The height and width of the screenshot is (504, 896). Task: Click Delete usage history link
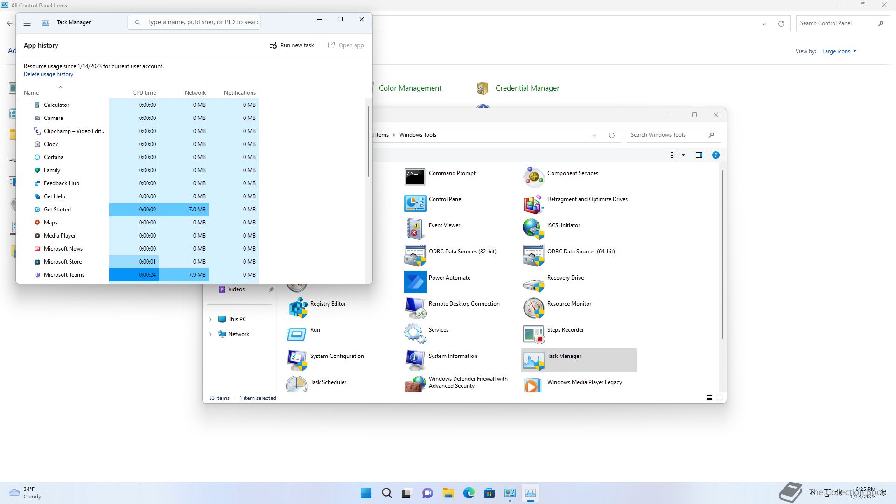point(49,74)
